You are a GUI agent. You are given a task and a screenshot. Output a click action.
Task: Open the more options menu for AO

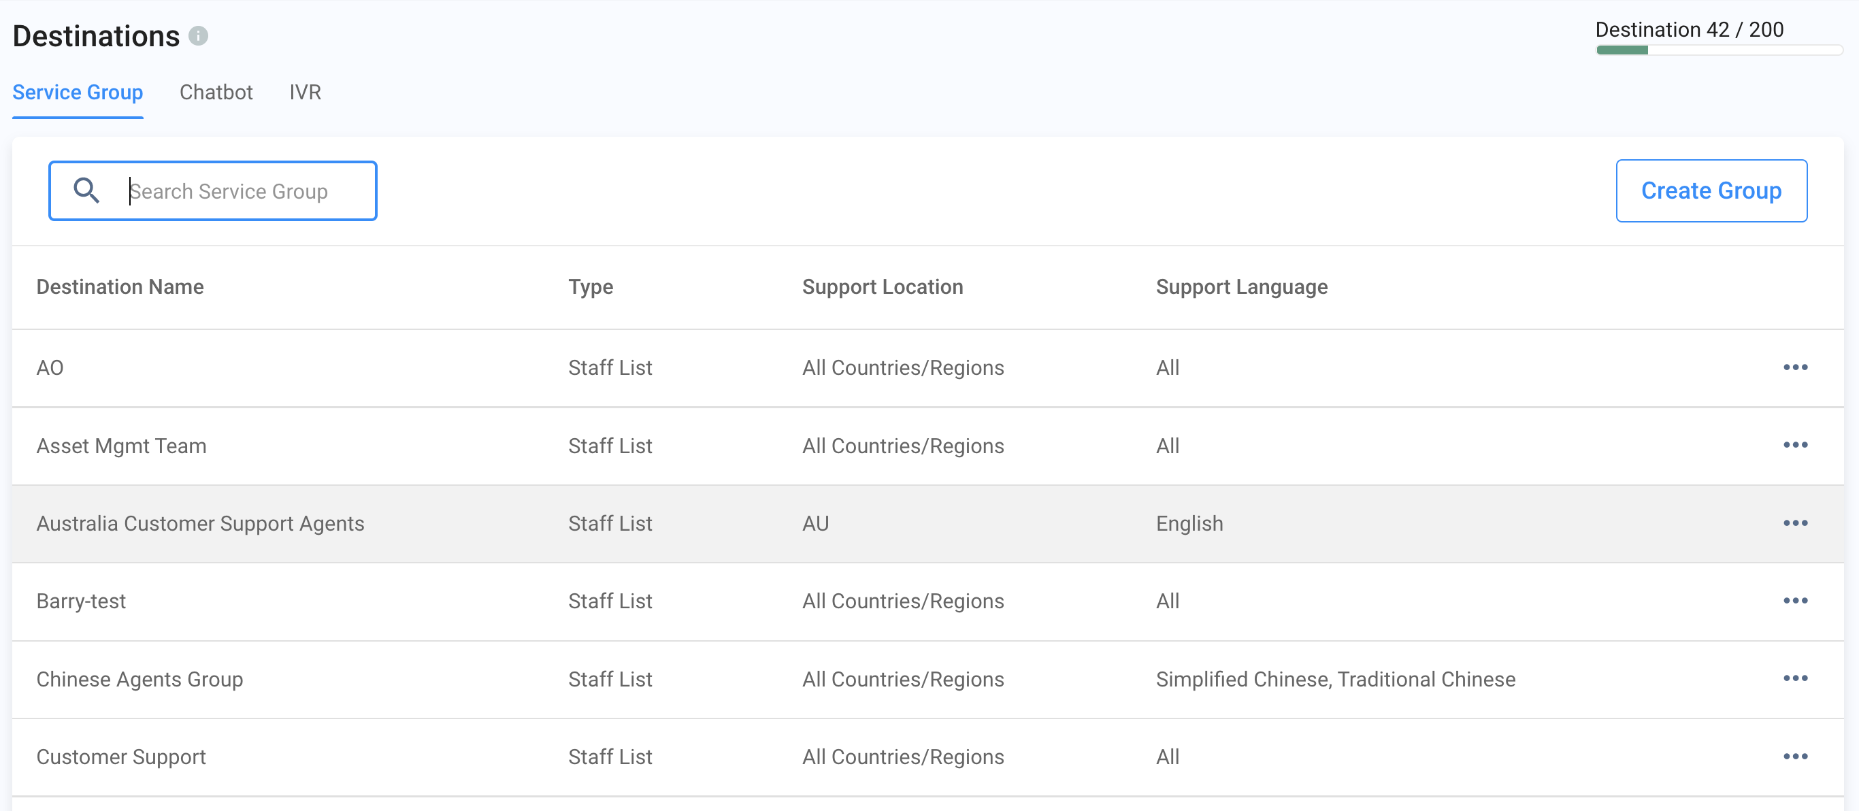click(1795, 367)
